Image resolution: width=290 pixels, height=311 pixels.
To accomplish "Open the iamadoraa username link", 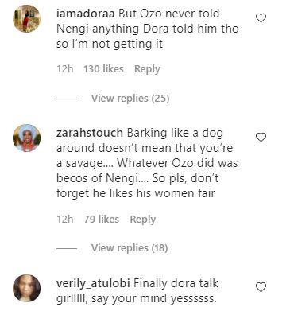I will [86, 14].
